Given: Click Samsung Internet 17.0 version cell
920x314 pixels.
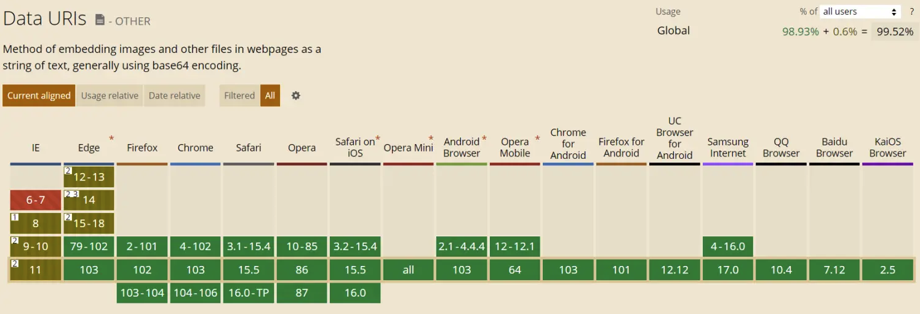Looking at the screenshot, I should pyautogui.click(x=728, y=270).
